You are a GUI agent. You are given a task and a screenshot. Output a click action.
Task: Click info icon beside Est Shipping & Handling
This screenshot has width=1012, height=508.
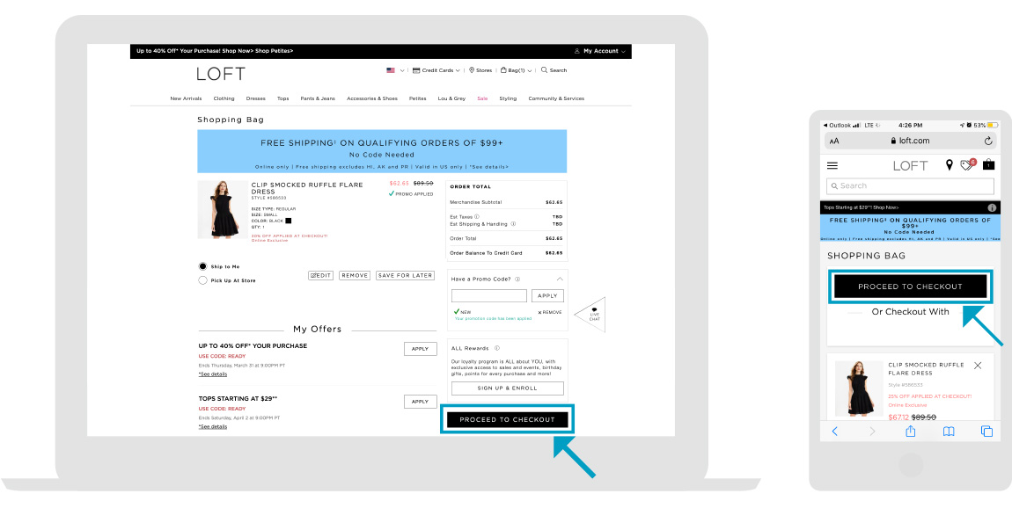click(513, 224)
